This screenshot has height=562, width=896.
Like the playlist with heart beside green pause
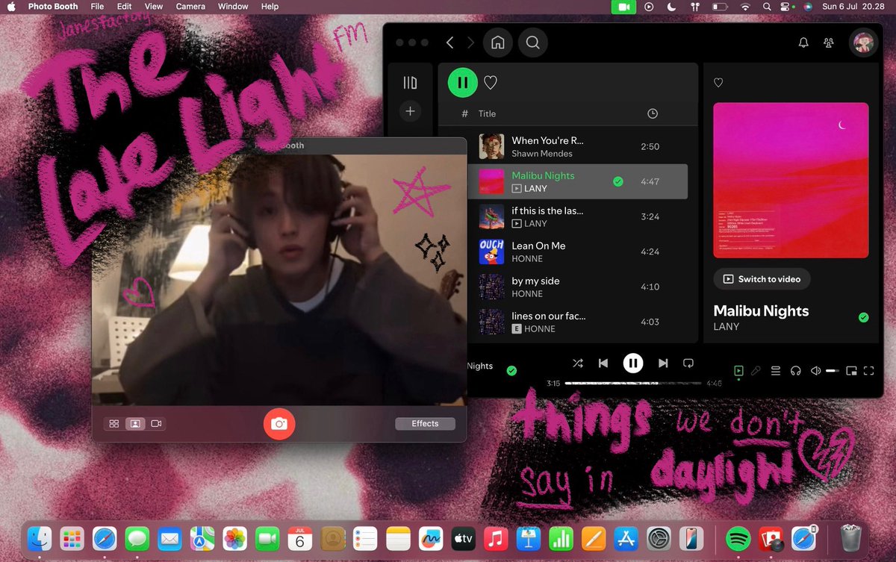click(x=491, y=83)
